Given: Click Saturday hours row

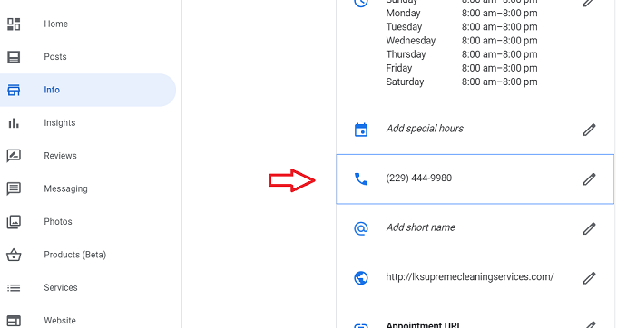Looking at the screenshot, I should 462,82.
